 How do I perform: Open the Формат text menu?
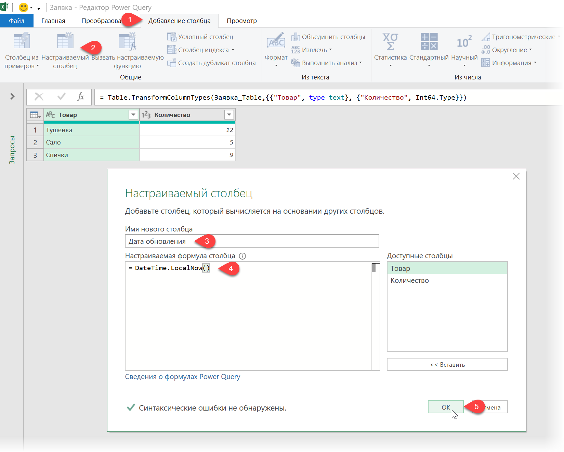coord(276,50)
